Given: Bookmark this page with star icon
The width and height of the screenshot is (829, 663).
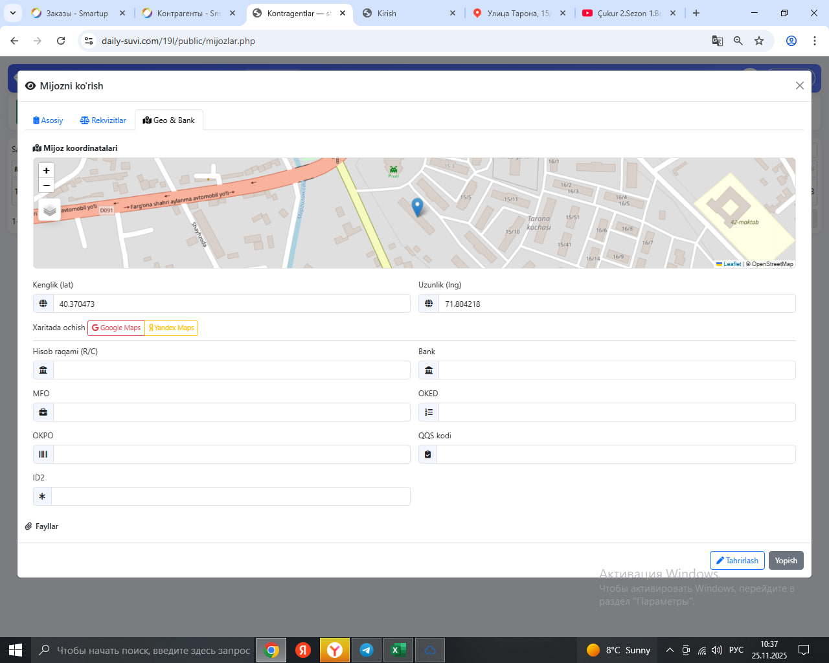Looking at the screenshot, I should (759, 41).
